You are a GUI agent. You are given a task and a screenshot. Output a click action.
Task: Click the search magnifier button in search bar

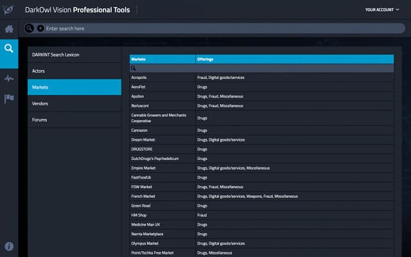coord(30,28)
